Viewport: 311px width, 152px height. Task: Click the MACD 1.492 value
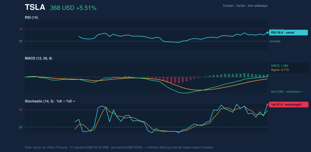click(x=279, y=66)
